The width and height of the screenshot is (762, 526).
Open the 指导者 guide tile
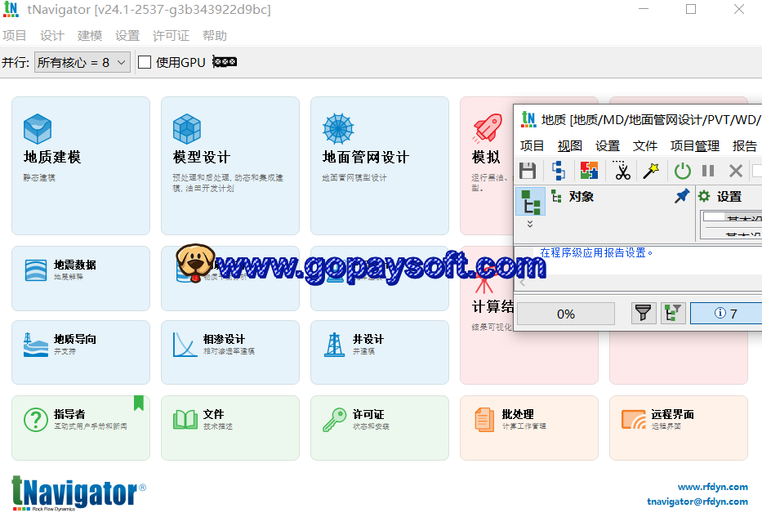(x=81, y=428)
